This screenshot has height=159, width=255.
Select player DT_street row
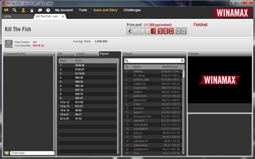click(x=153, y=75)
